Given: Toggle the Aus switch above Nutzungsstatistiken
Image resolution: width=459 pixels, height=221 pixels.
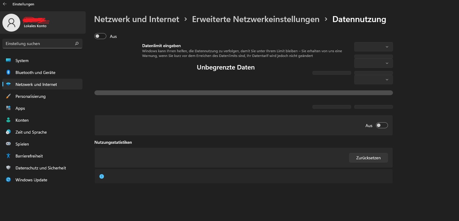Looking at the screenshot, I should pos(382,125).
